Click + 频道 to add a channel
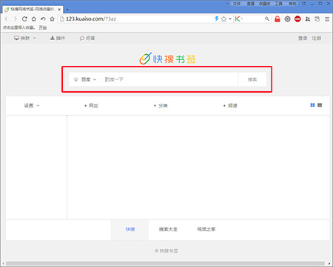This screenshot has height=267, width=333. [230, 105]
